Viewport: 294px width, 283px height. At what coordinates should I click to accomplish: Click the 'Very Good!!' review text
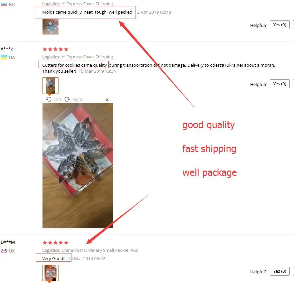54,259
